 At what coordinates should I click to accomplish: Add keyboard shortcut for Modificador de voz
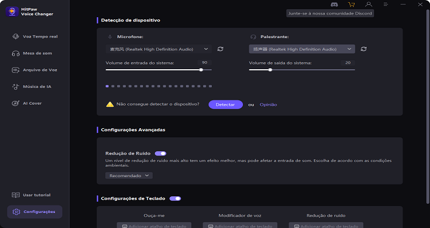click(240, 225)
